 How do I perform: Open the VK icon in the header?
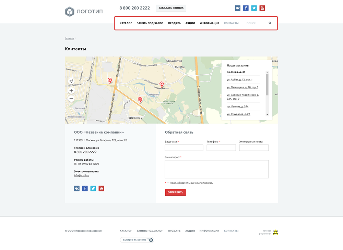tap(238, 8)
